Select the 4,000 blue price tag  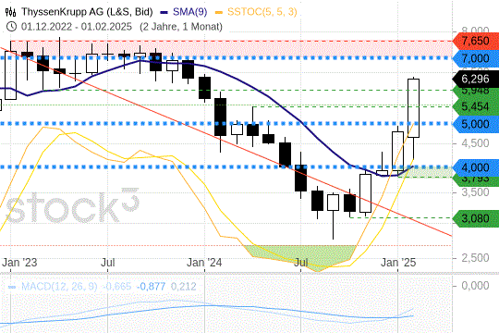[476, 167]
